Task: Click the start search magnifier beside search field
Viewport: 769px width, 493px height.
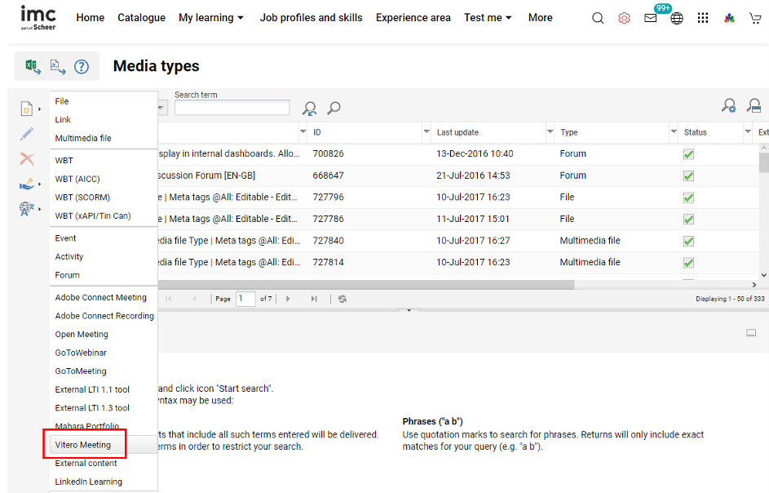Action: tap(334, 108)
